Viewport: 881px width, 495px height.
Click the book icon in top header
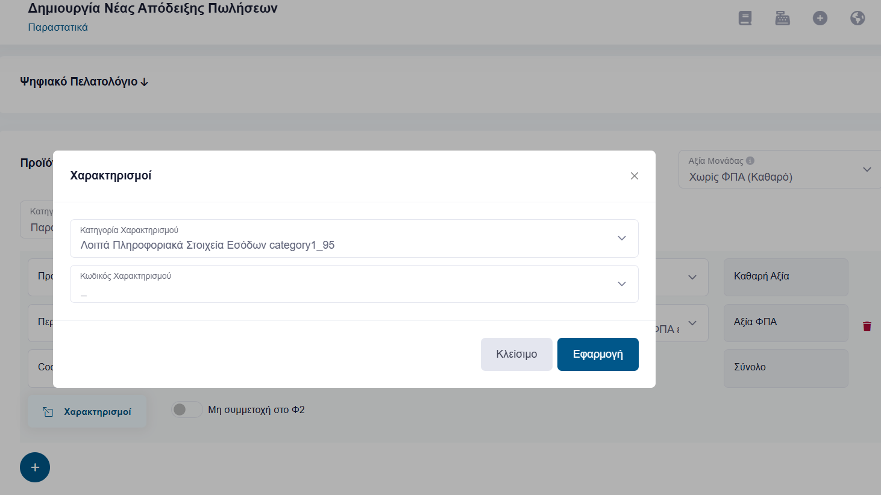[745, 18]
